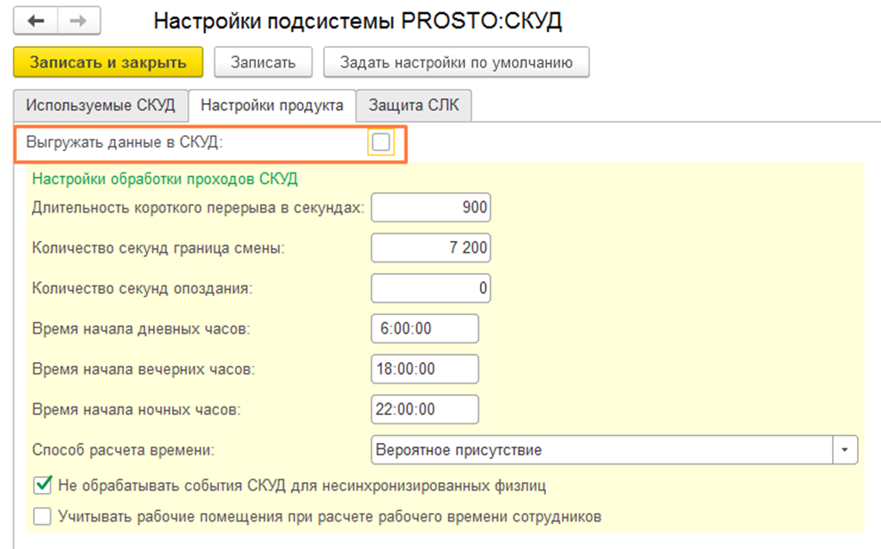Expand the 'Способ расчета времени' dropdown arrow

pos(844,450)
